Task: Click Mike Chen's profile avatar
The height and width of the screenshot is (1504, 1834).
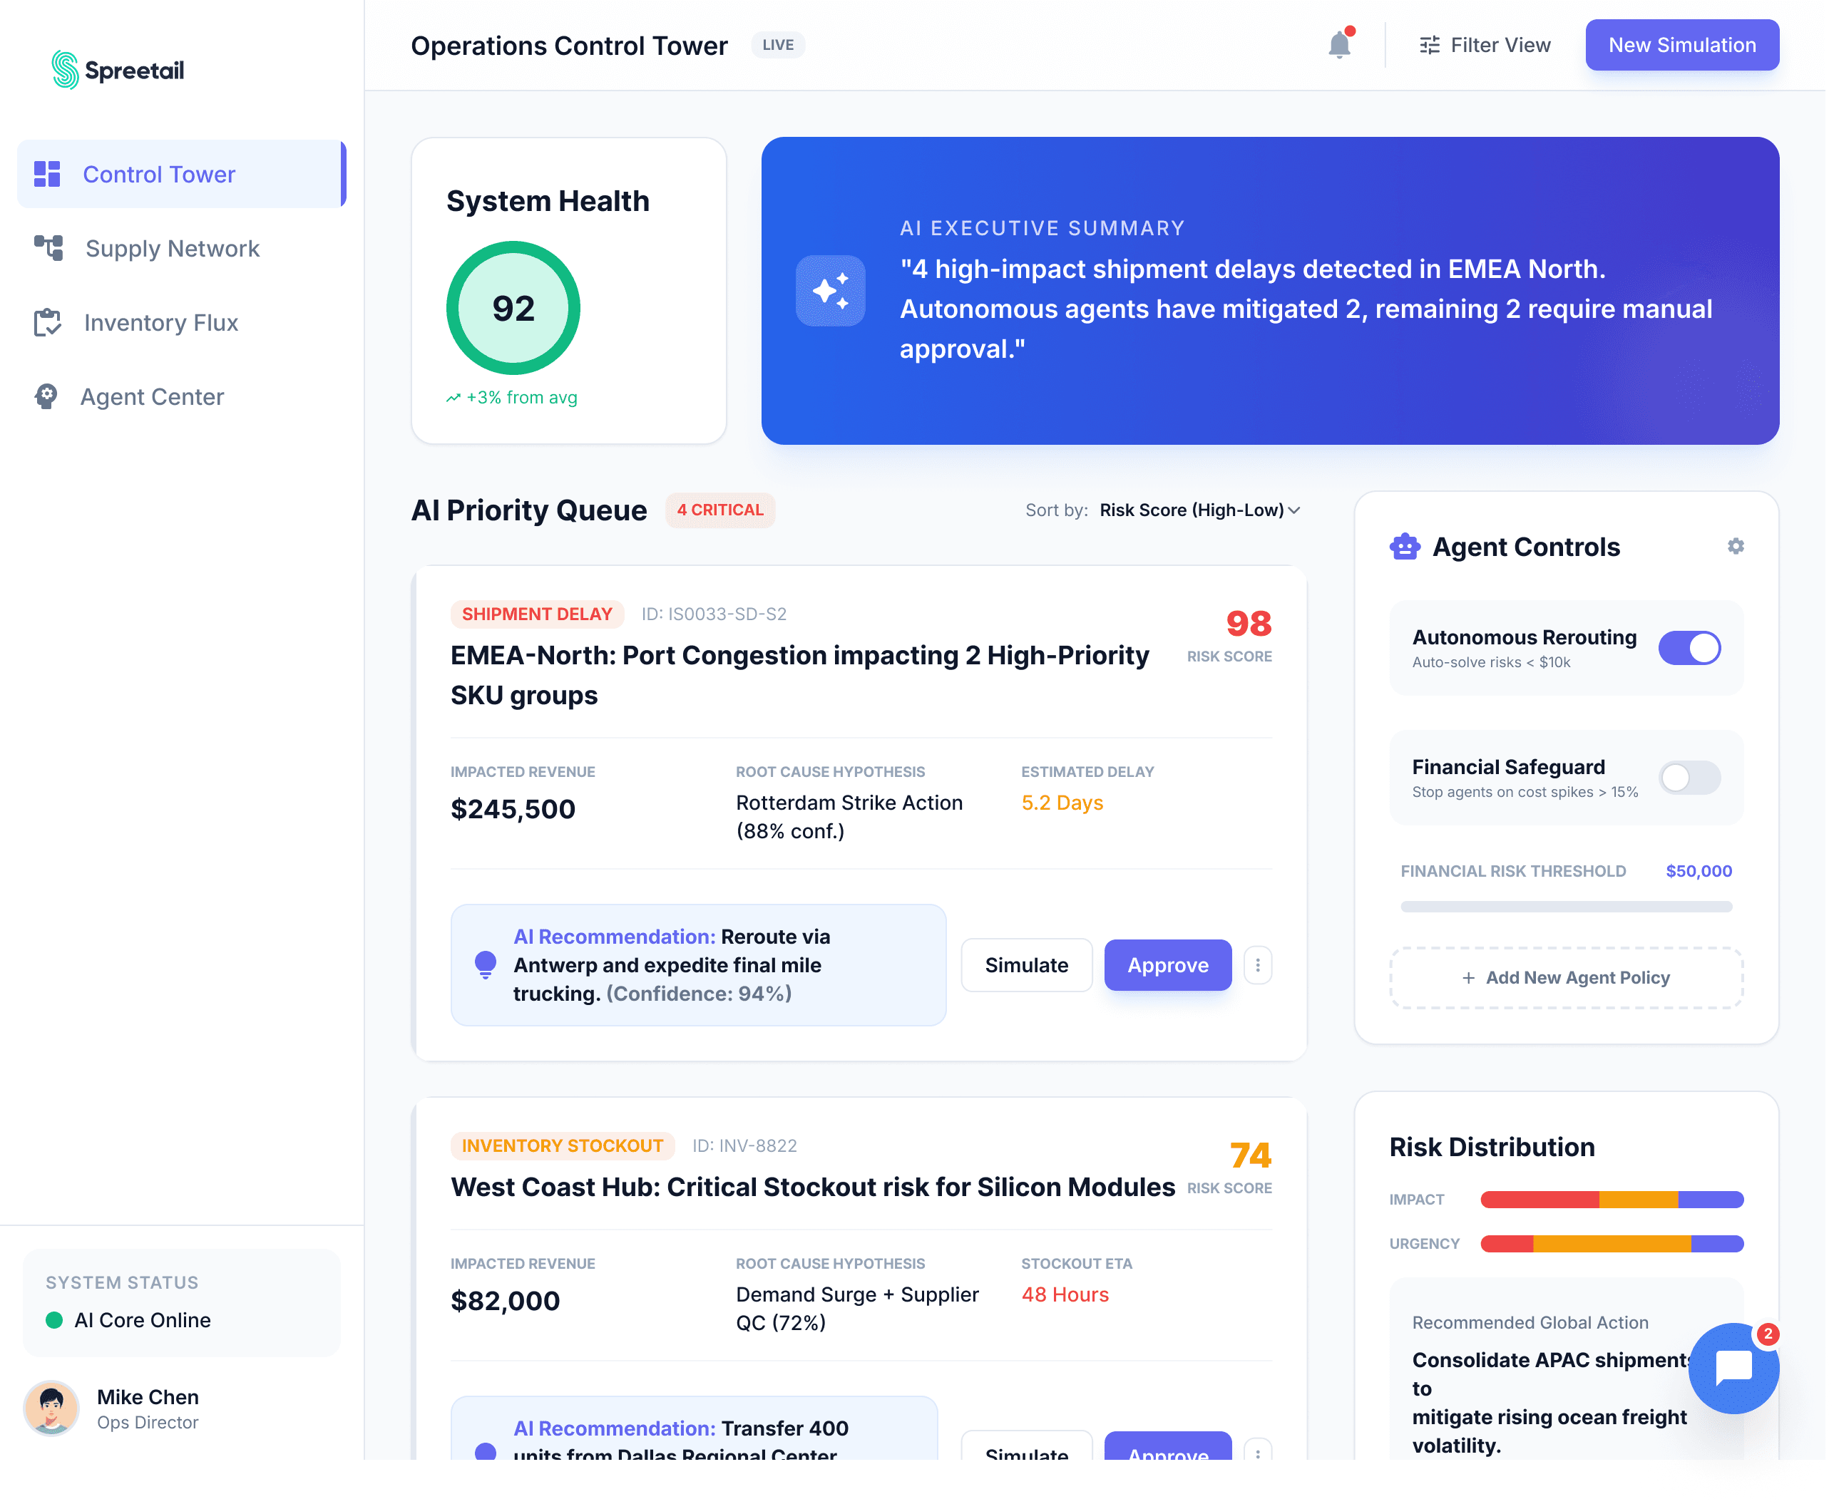Action: 51,1408
